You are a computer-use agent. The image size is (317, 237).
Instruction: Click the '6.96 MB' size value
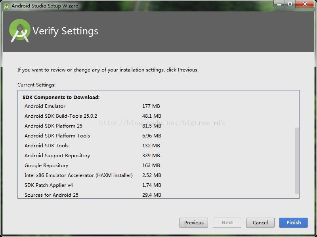(x=152, y=135)
